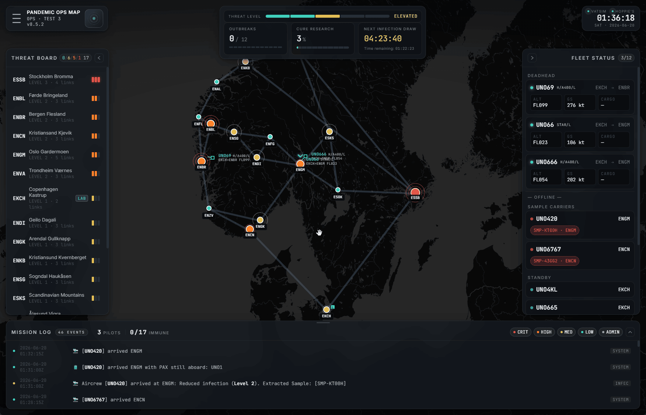
Task: Select ENZV airport marker on map
Action: pyautogui.click(x=209, y=209)
